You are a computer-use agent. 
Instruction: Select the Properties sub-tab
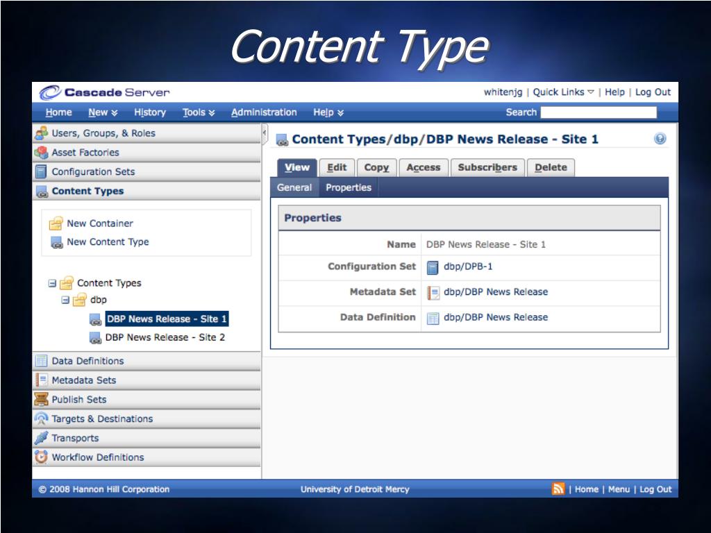pyautogui.click(x=349, y=187)
